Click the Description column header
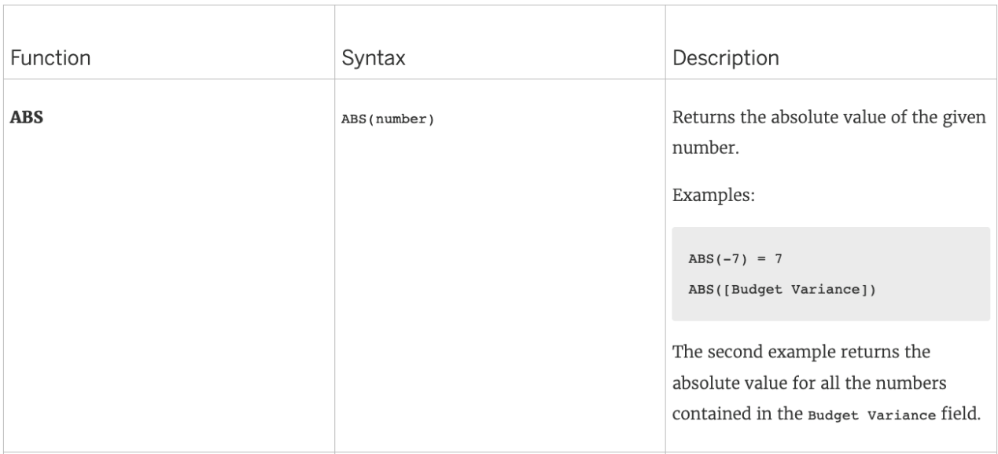This screenshot has width=998, height=454. coord(725,59)
